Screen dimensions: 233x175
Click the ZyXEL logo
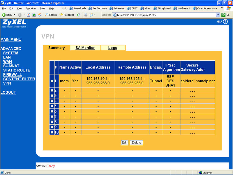14,23
